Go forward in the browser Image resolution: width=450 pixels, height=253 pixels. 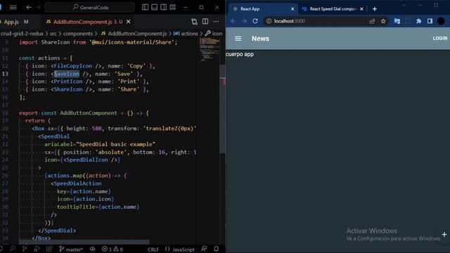point(244,21)
